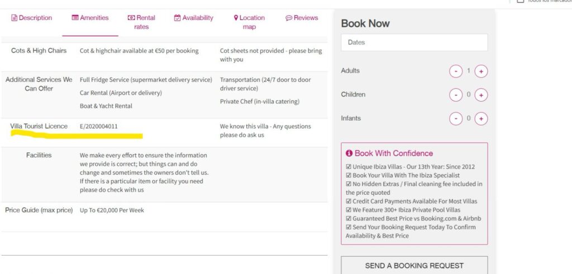Screen dimensions: 572x274
Task: Increase the Adults count
Action: [481, 71]
